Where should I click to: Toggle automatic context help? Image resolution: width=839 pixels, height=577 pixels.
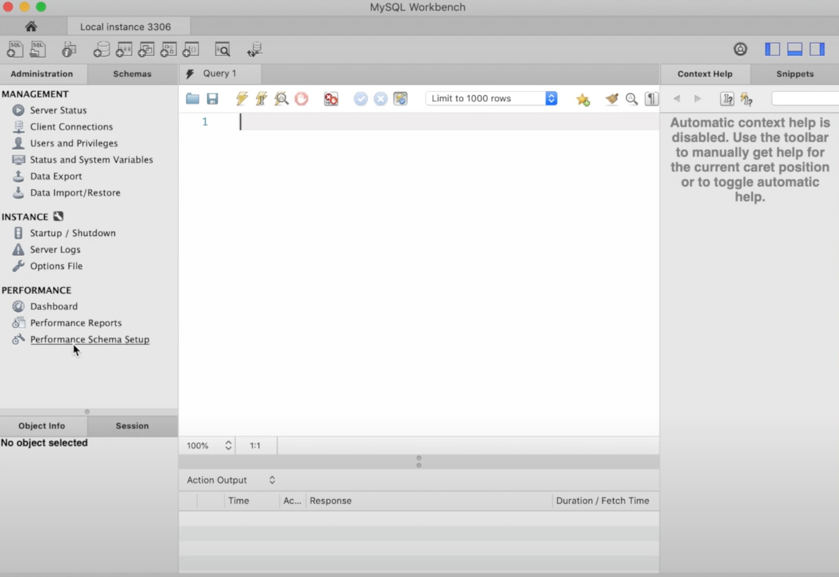point(746,98)
